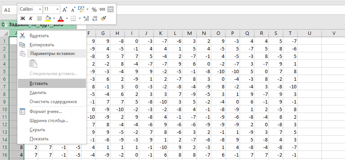This screenshot has width=345, height=160.
Task: Toggle center alignment in mini toolbar
Action: tap(39, 18)
